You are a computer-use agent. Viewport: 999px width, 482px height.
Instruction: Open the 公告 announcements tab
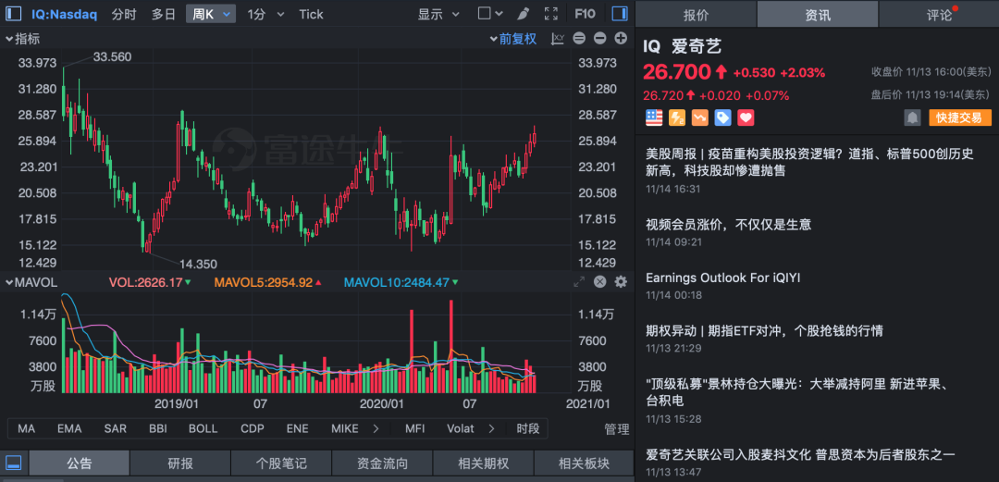(x=79, y=463)
